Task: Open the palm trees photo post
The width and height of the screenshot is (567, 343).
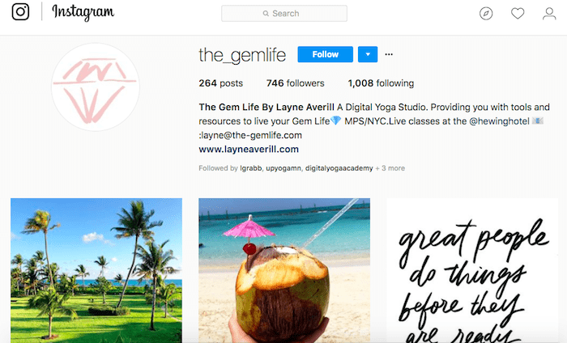Action: (96, 270)
